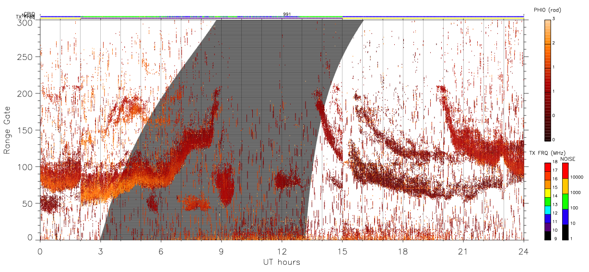Click the '3' label on PHI0 colorbar
This screenshot has width=589, height=272.
click(554, 19)
